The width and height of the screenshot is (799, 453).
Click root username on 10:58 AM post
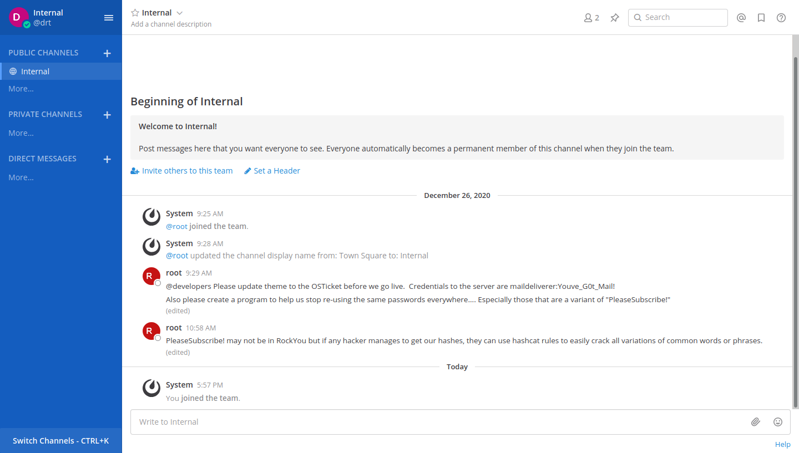pos(174,328)
